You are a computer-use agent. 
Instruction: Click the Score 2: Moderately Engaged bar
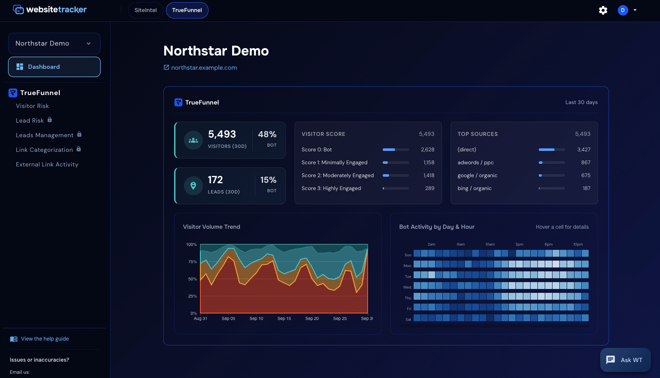click(x=396, y=175)
